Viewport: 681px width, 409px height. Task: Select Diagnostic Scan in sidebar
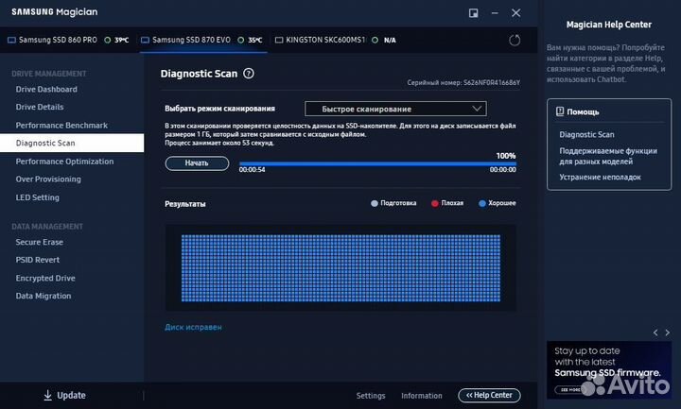72,143
